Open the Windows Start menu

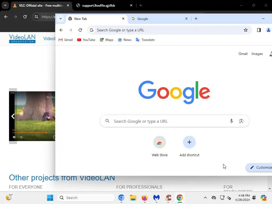tap(50, 198)
